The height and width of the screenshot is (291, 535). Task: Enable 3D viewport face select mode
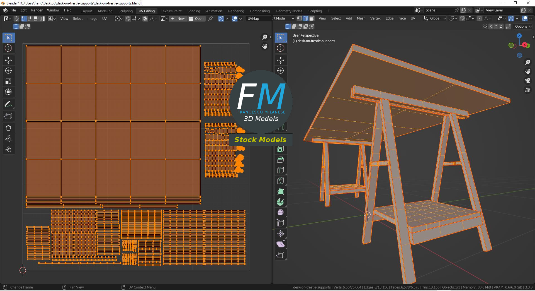tap(312, 18)
